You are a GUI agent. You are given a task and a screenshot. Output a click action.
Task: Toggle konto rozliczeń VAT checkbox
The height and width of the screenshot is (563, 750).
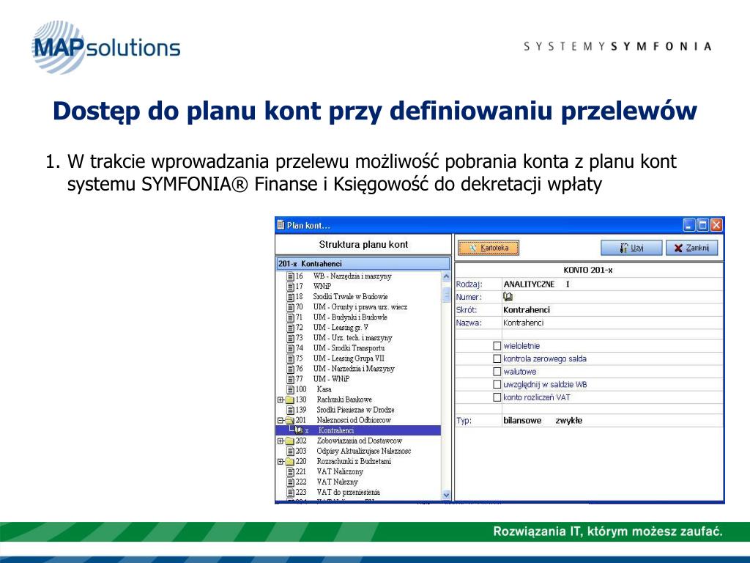pos(497,397)
